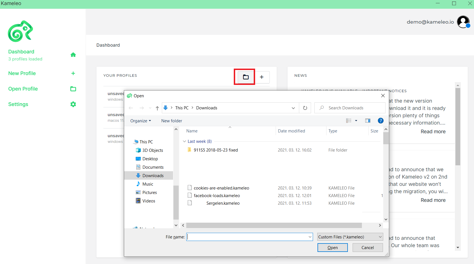This screenshot has height=264, width=474.
Task: Select Open Profile in the sidebar
Action: coord(23,89)
